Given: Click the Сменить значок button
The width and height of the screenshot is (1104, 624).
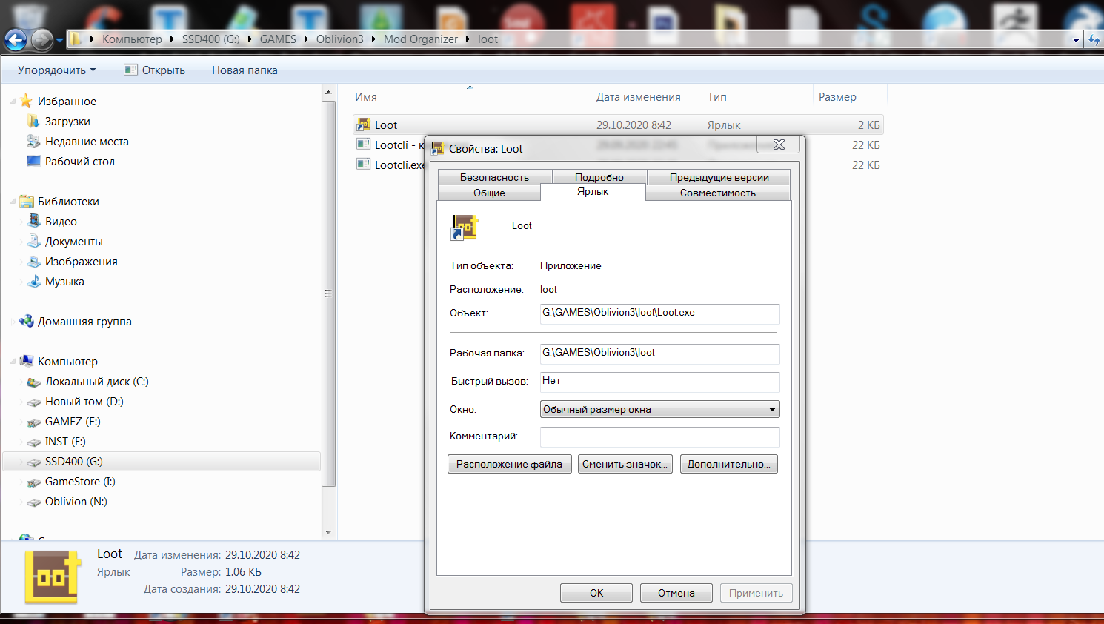Looking at the screenshot, I should coord(625,465).
